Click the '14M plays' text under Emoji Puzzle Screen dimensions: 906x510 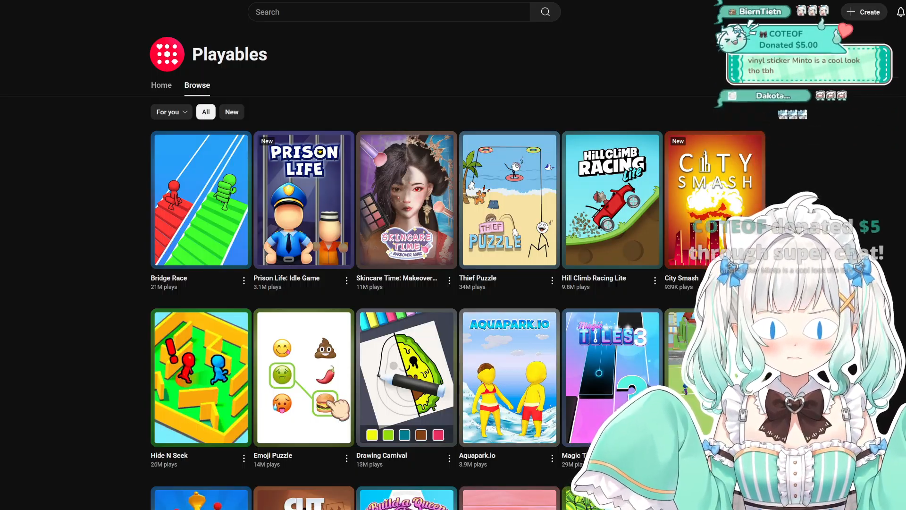pos(267,465)
